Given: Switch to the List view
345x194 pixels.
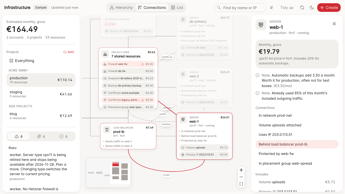Looking at the screenshot, I should pyautogui.click(x=177, y=8).
